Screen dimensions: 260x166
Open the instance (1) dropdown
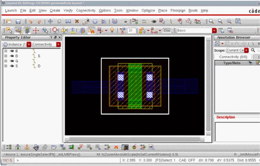(x=29, y=45)
